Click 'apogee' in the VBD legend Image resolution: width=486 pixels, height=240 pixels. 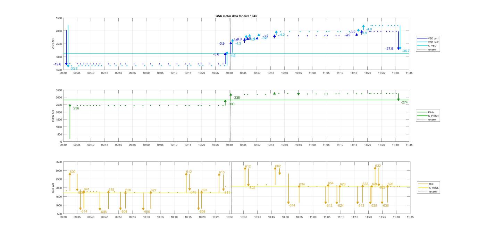(432, 50)
